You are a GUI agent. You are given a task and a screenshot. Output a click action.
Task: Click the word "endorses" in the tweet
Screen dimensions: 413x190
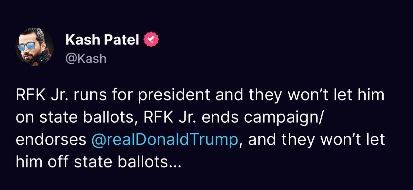(51, 140)
